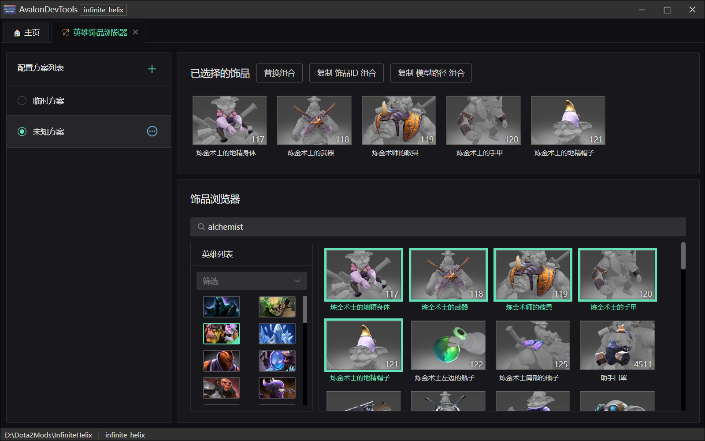Click the D:\Dota2Mods\InfiniteHelix status bar path
Screen dimensions: 705x441
[48, 435]
